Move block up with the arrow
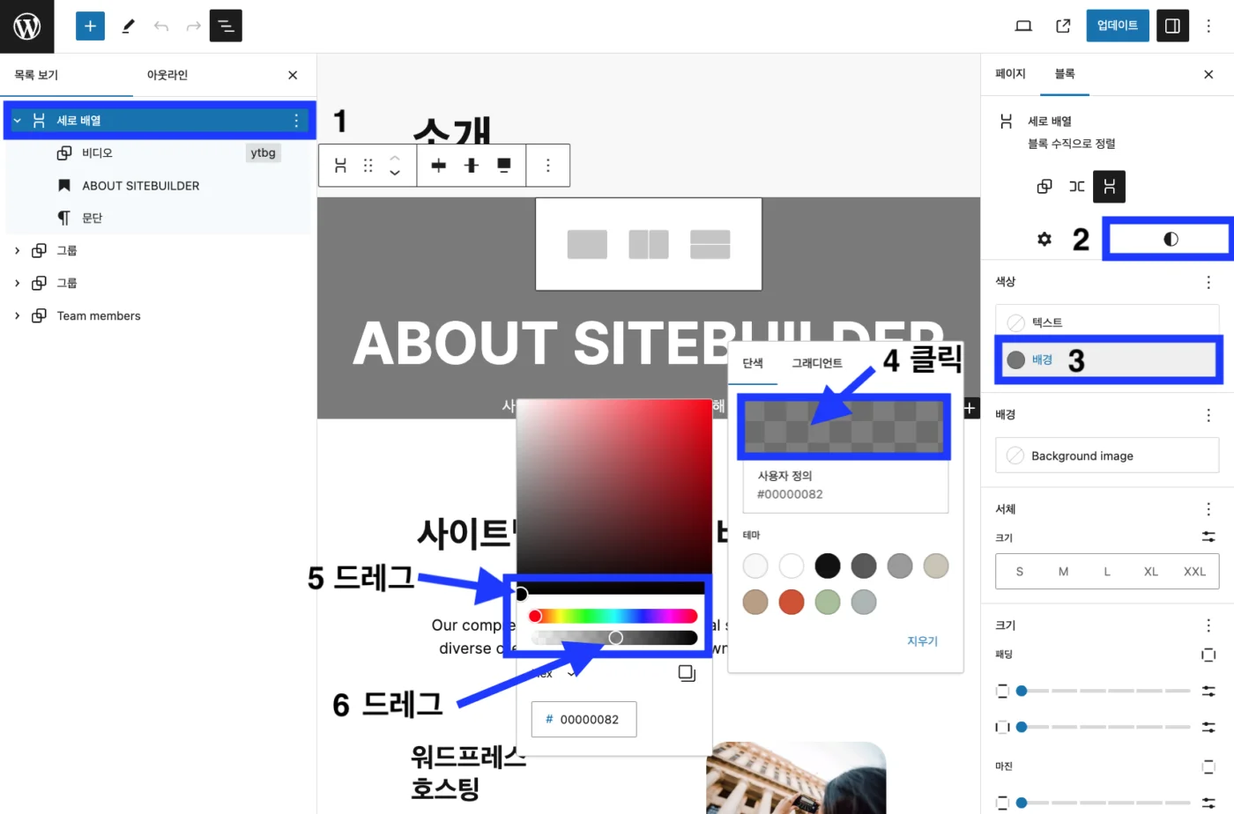Viewport: 1234px width, 814px height. [x=395, y=158]
